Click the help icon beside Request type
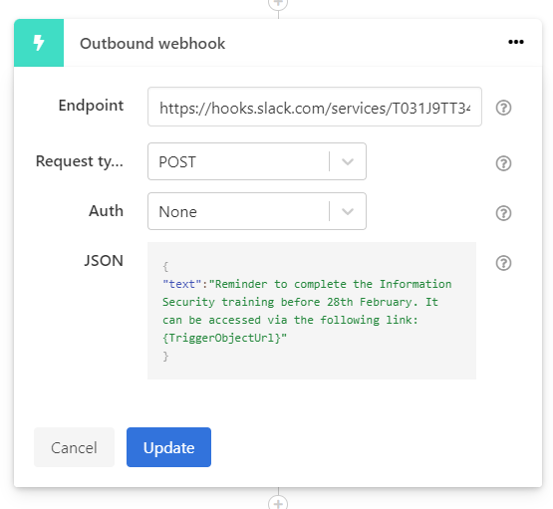Viewport: 553px width, 509px height. 503,163
